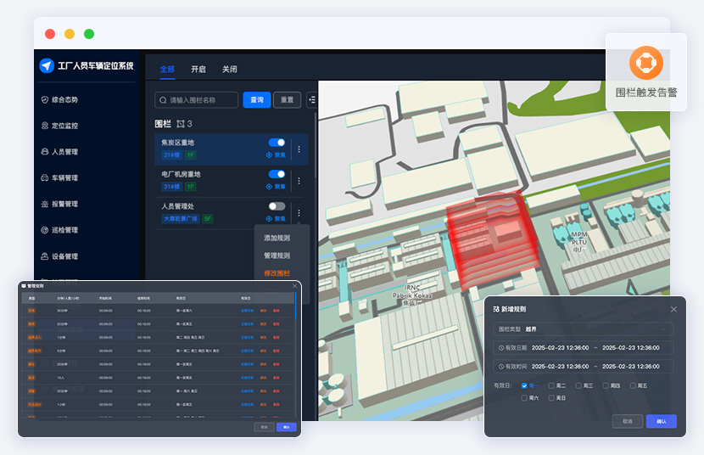Click the 设备管理 device icon
The image size is (704, 455).
45,256
